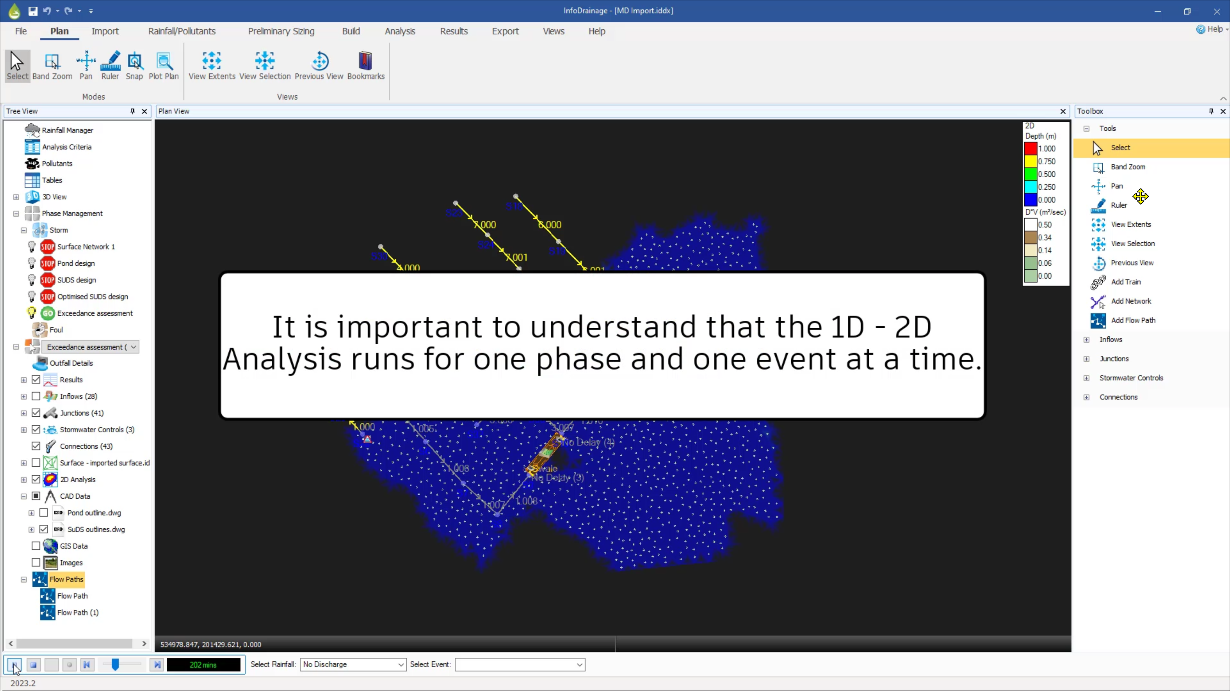The image size is (1230, 691).
Task: Click Select Event dropdown
Action: [518, 664]
